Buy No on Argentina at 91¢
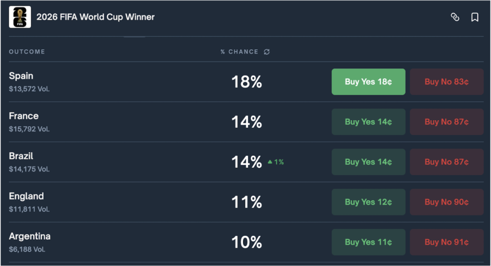491x266 pixels. click(446, 242)
